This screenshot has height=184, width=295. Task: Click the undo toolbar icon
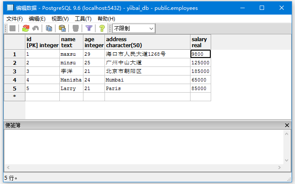[x=36, y=28]
